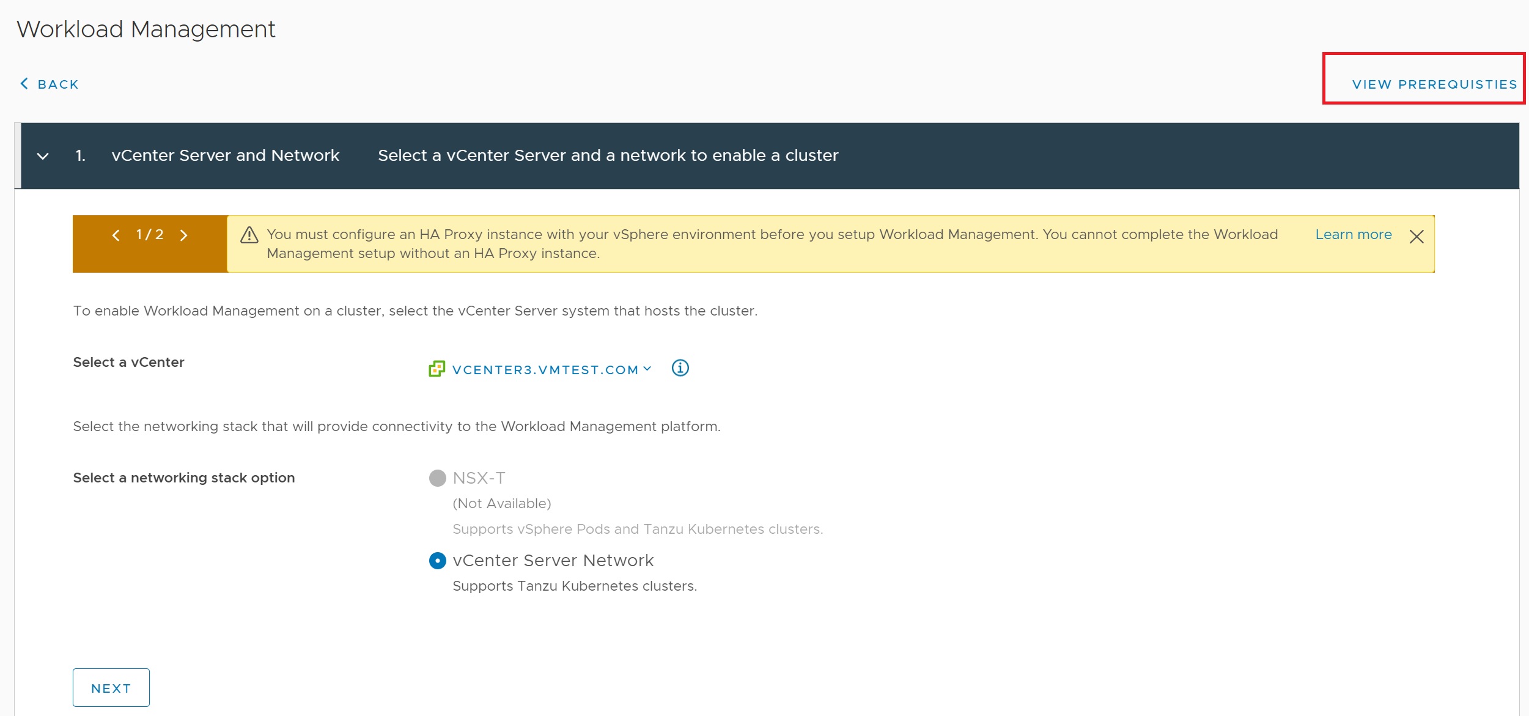The width and height of the screenshot is (1529, 716).
Task: Click the 'Supports Tanzu Kubernetes clusters' text
Action: pyautogui.click(x=574, y=586)
